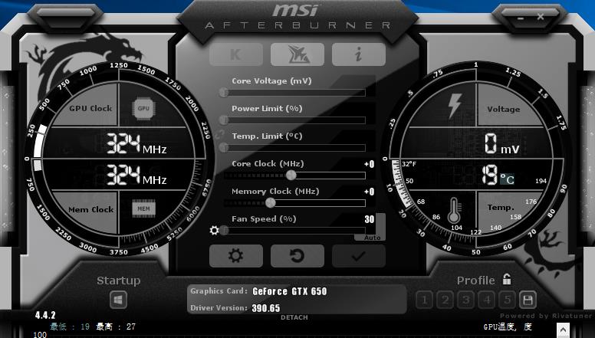Open Afterburner settings gear button
This screenshot has height=338, width=595.
[x=235, y=256]
